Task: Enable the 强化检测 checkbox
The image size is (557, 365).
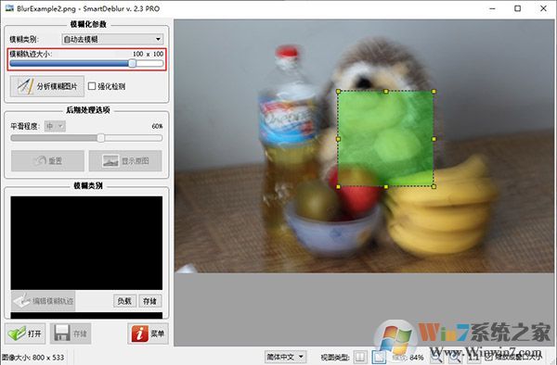Action: [92, 86]
